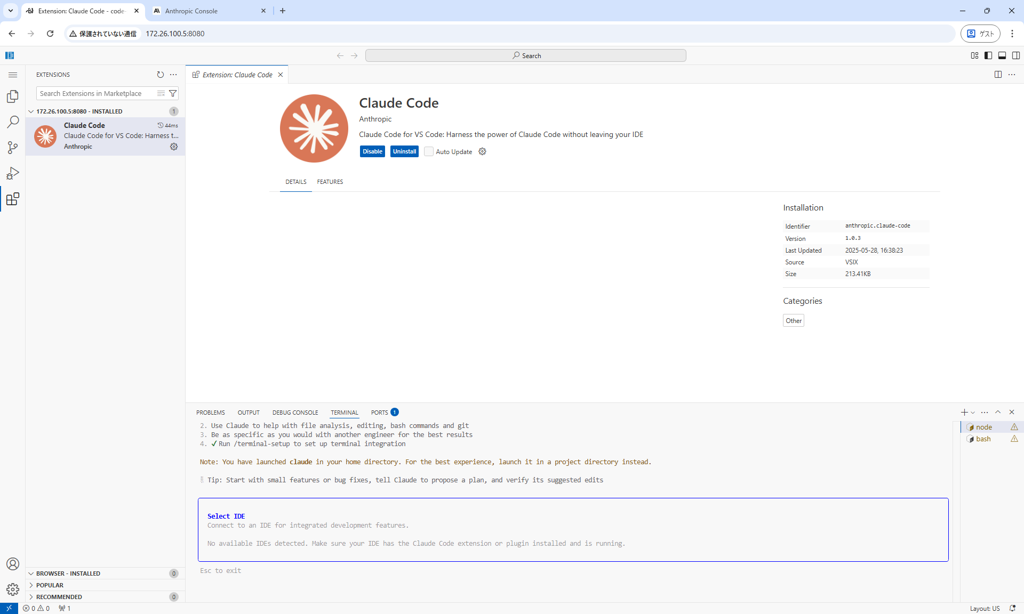Open the application hamburger menu

coord(13,75)
